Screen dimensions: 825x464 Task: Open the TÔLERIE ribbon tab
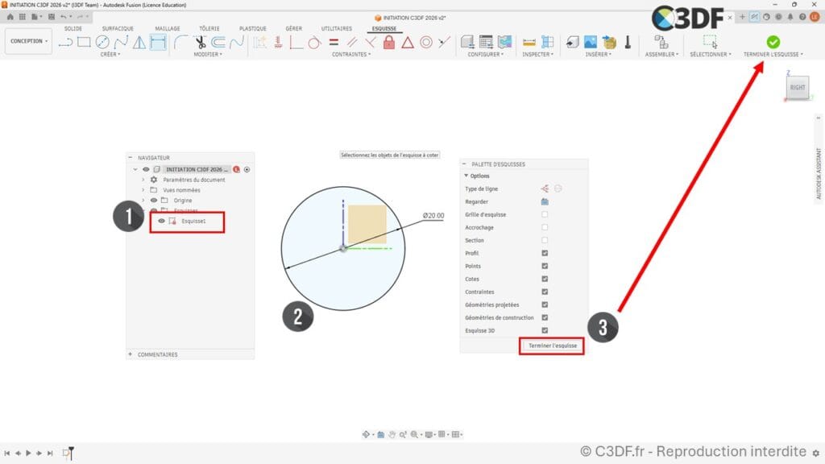209,28
